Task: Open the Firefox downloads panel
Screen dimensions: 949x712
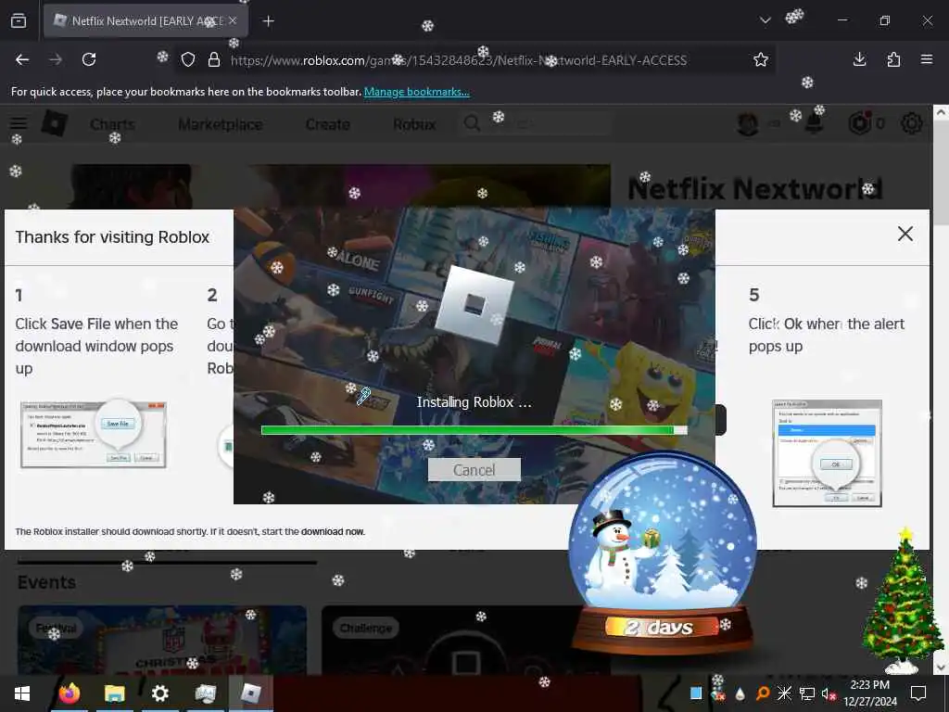Action: pyautogui.click(x=859, y=59)
